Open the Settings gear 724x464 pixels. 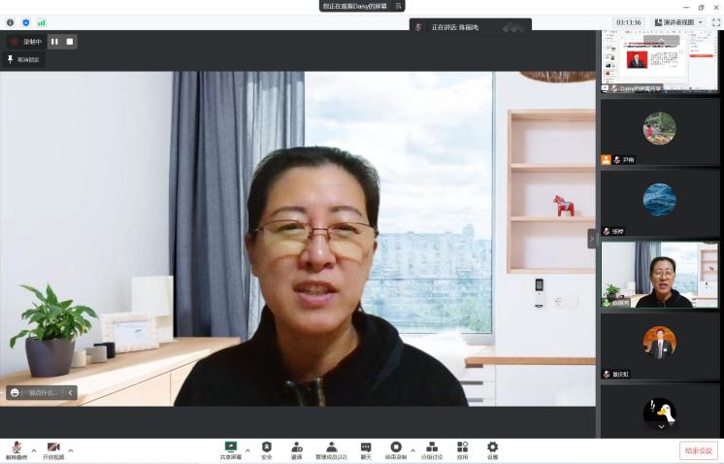coord(493,450)
